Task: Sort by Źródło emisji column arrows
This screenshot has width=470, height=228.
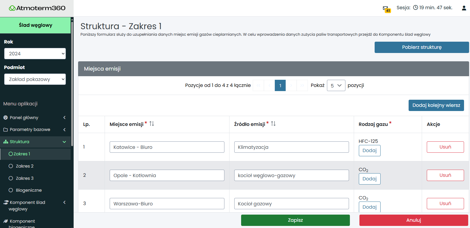Action: coord(273,124)
